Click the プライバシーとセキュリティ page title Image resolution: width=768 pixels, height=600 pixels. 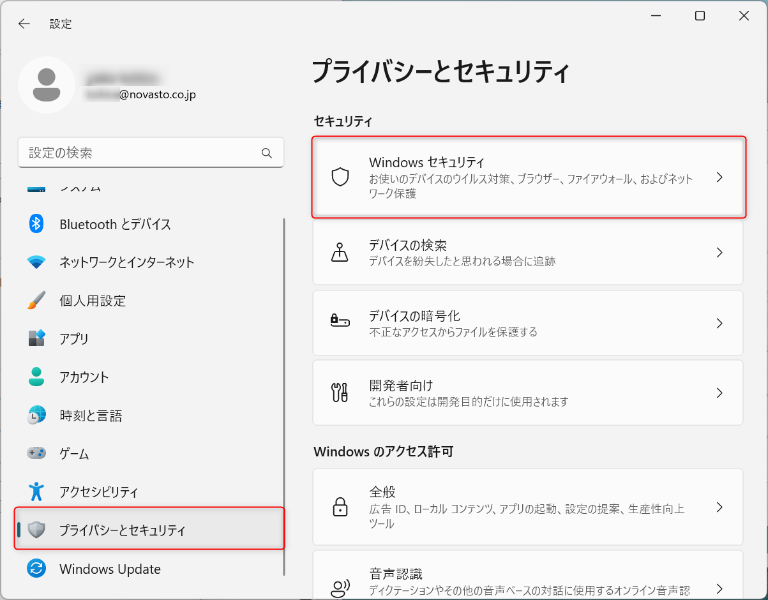440,71
